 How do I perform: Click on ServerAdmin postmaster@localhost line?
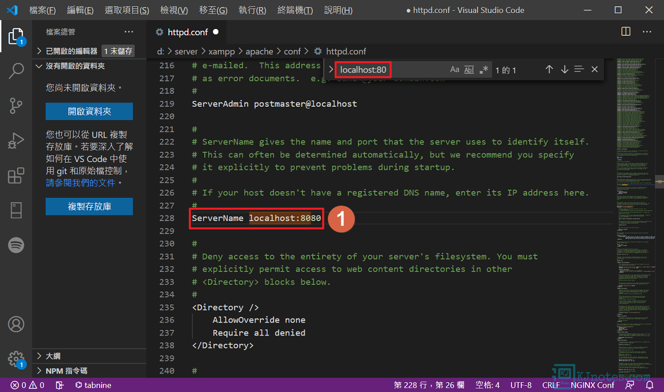pyautogui.click(x=274, y=104)
